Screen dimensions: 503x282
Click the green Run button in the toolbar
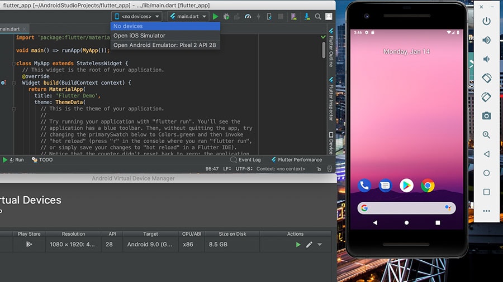(216, 16)
